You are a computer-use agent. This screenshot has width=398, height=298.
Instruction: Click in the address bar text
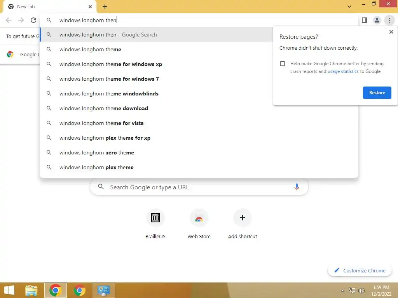click(87, 20)
